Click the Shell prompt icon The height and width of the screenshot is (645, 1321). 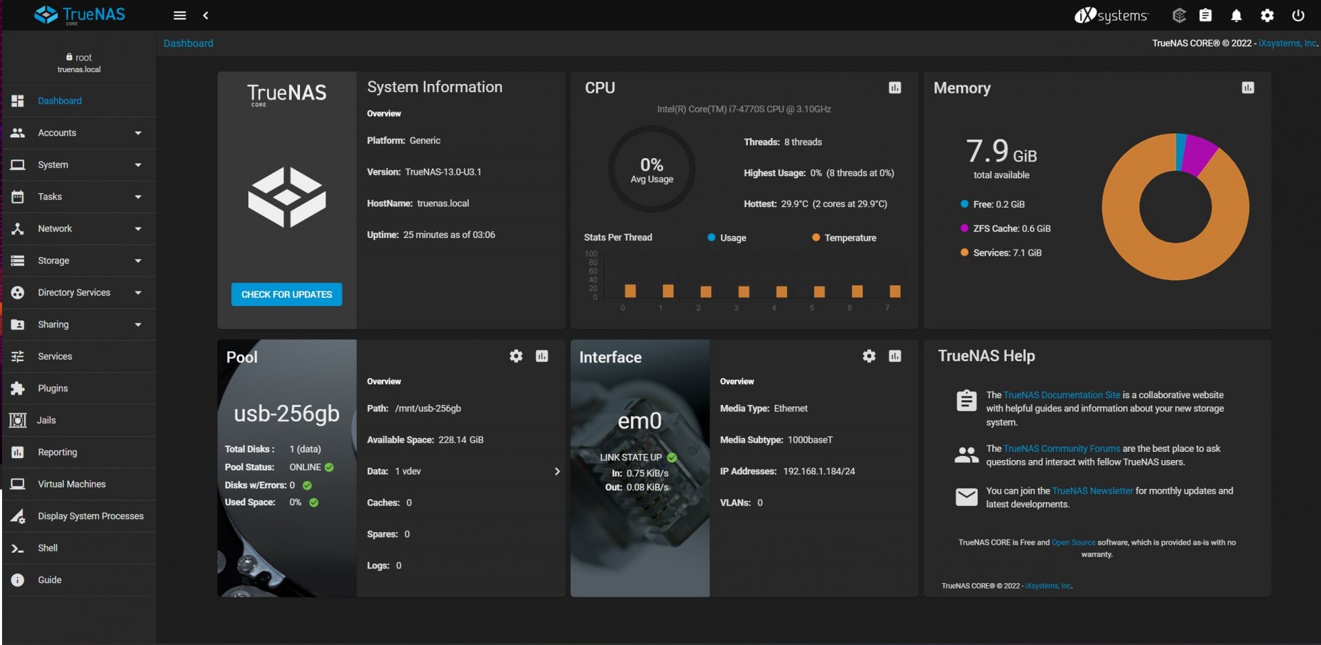pyautogui.click(x=18, y=548)
